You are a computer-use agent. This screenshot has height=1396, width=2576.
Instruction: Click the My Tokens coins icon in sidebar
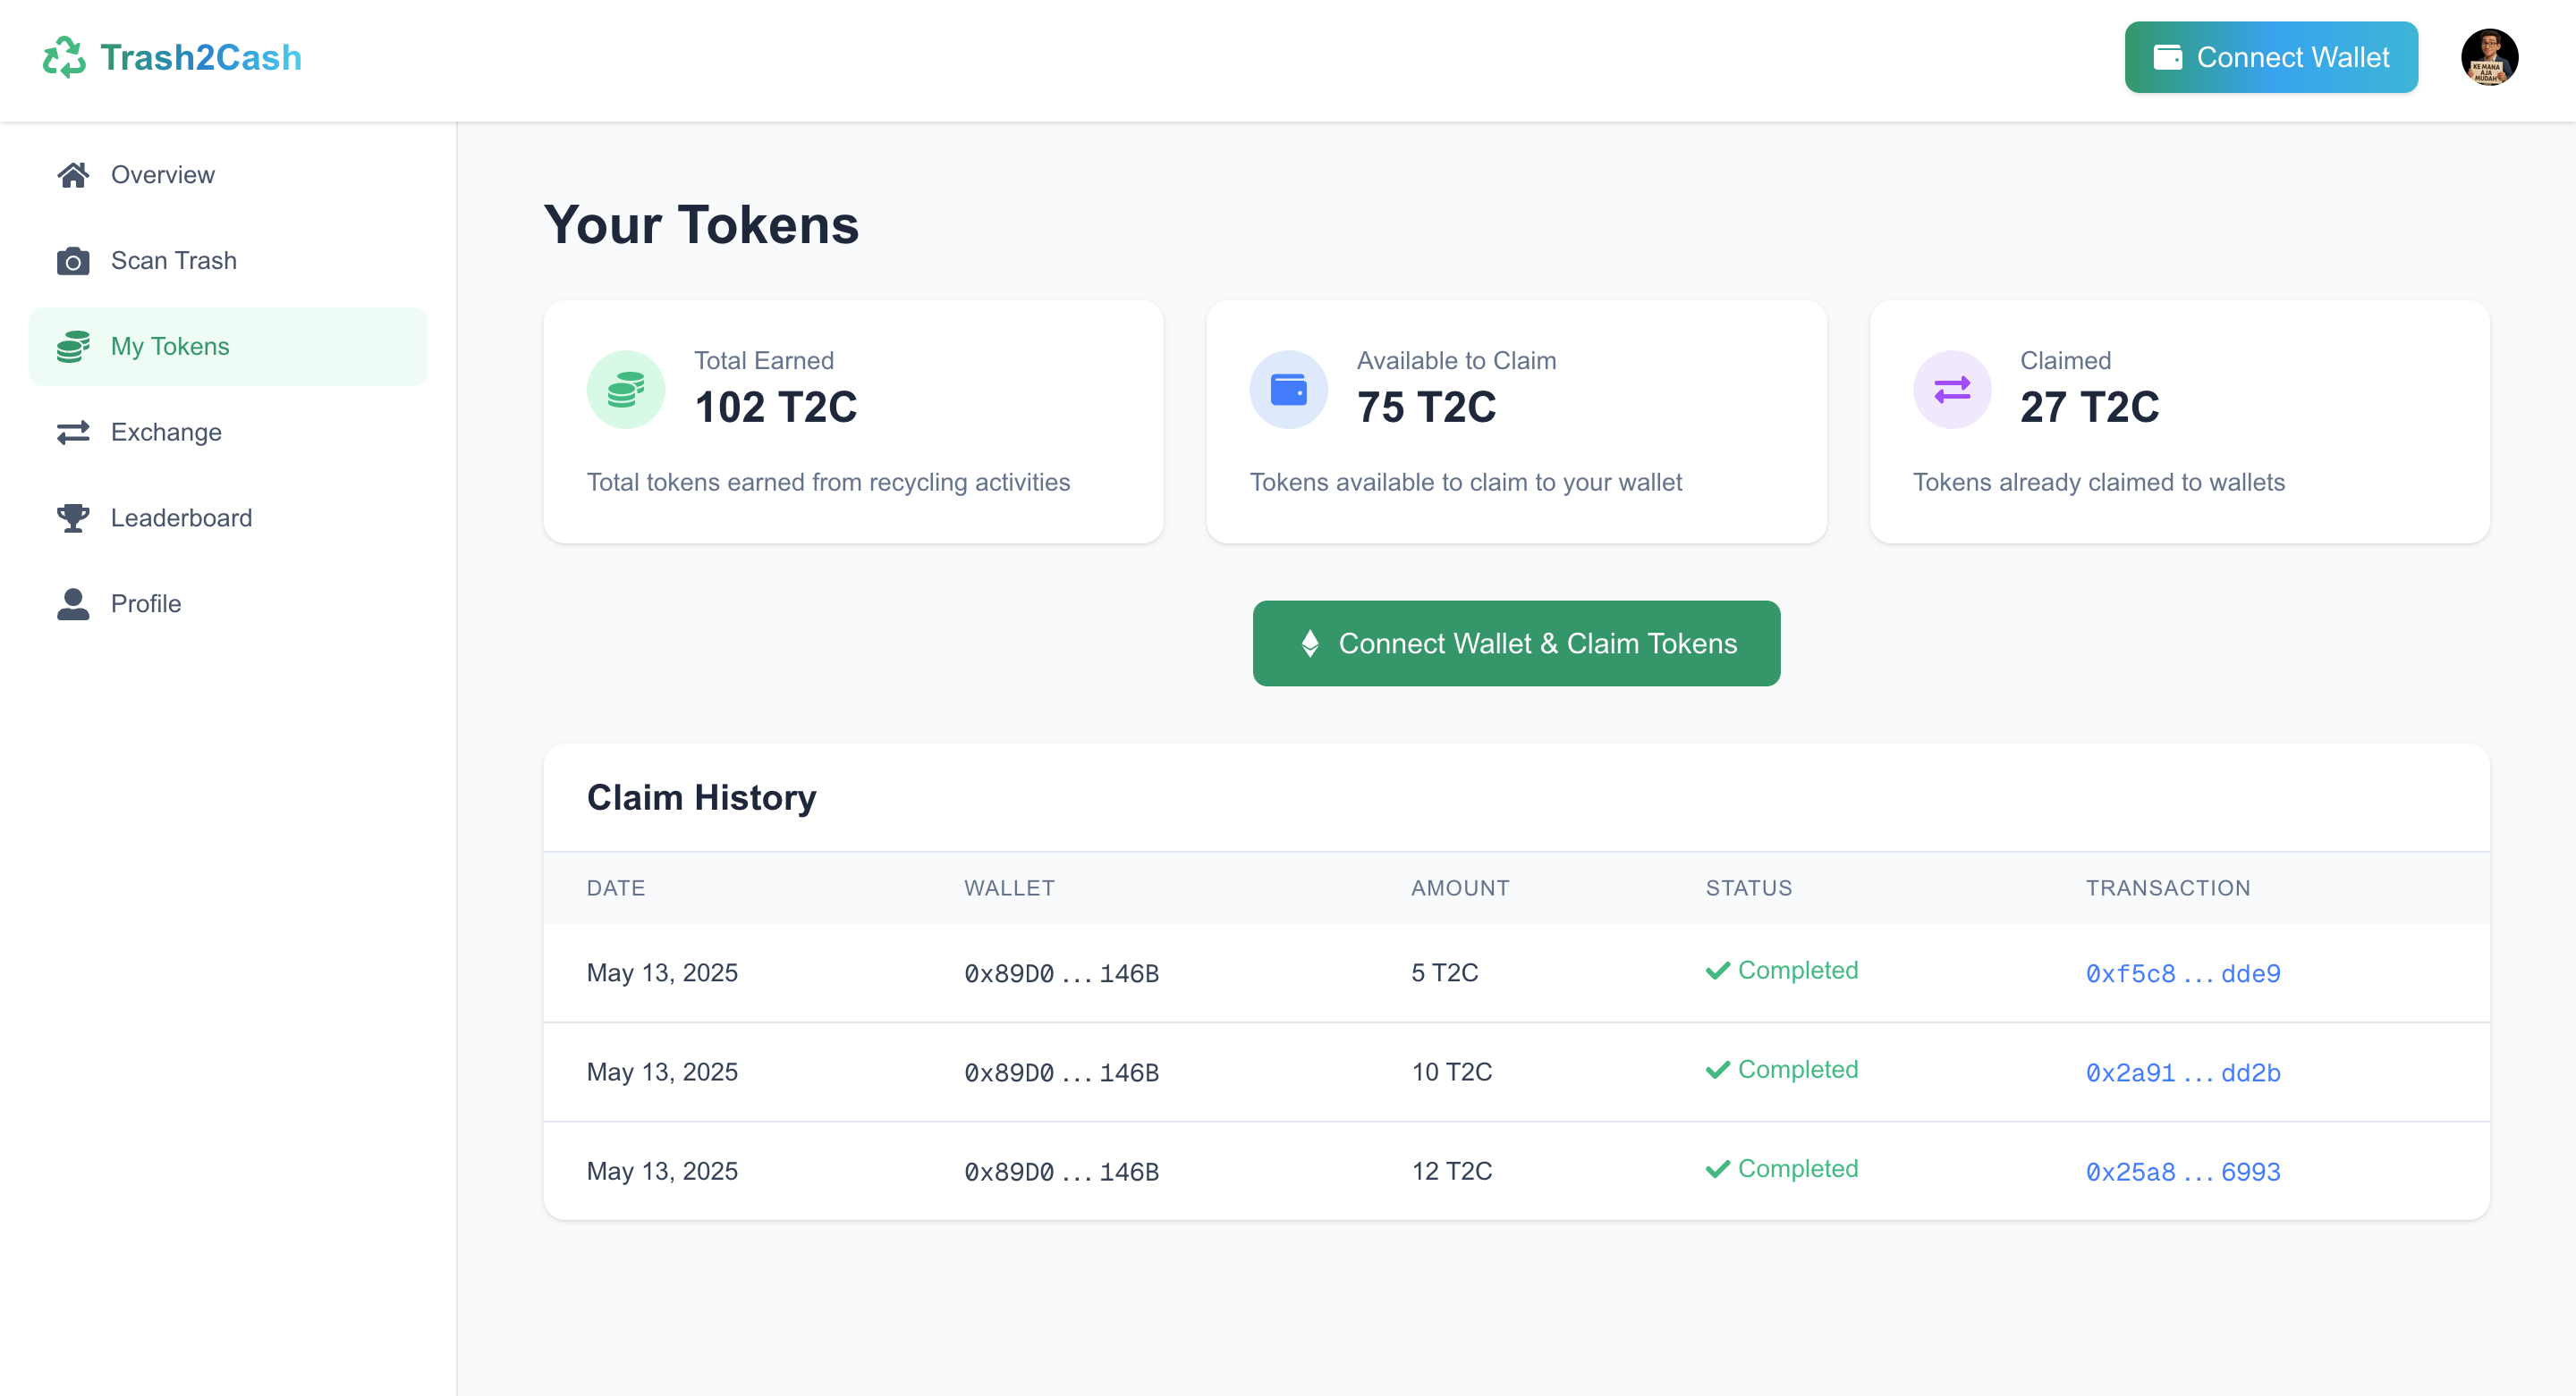pos(73,347)
